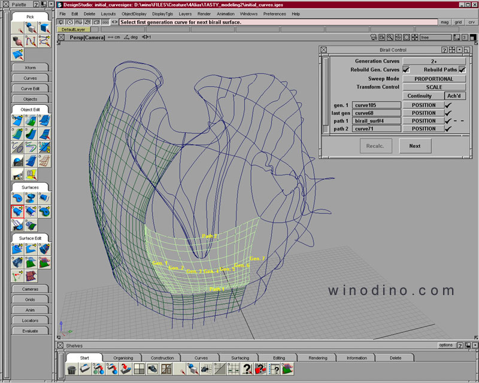
Task: Expand the Xform palette section
Action: coord(30,68)
